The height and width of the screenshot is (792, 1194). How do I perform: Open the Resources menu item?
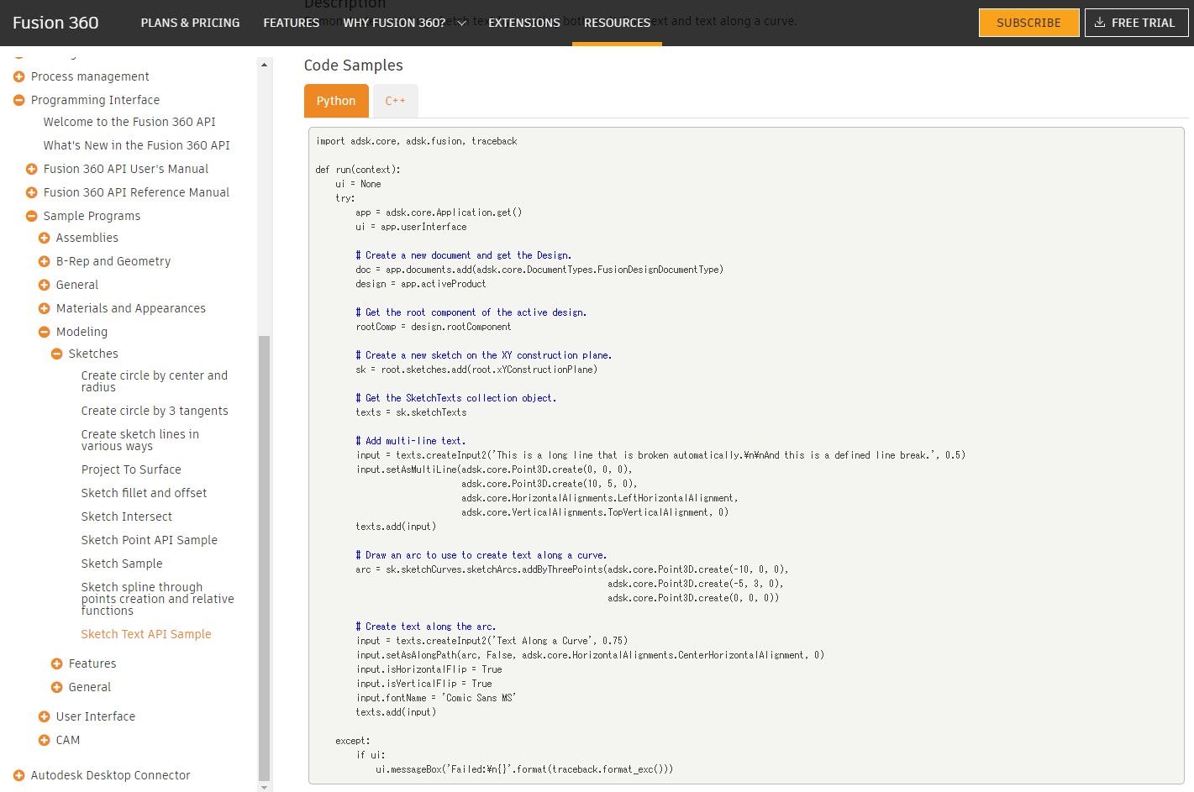click(x=617, y=23)
